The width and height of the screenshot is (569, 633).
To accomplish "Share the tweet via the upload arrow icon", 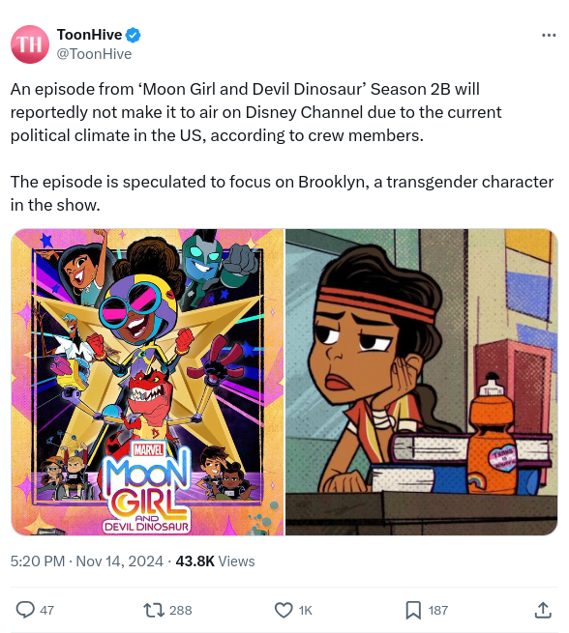I will click(x=543, y=610).
